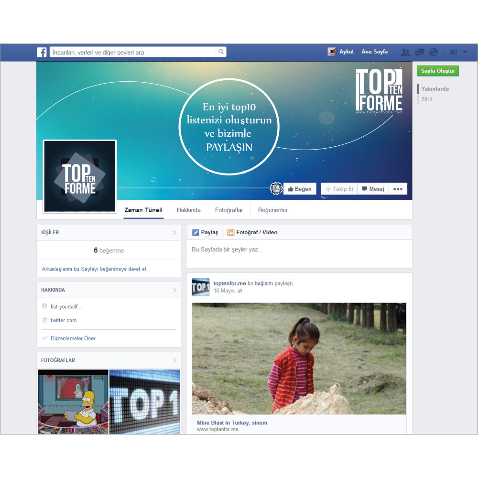478x478 pixels.
Task: Expand the KİŞİLER section chevron
Action: (x=174, y=233)
